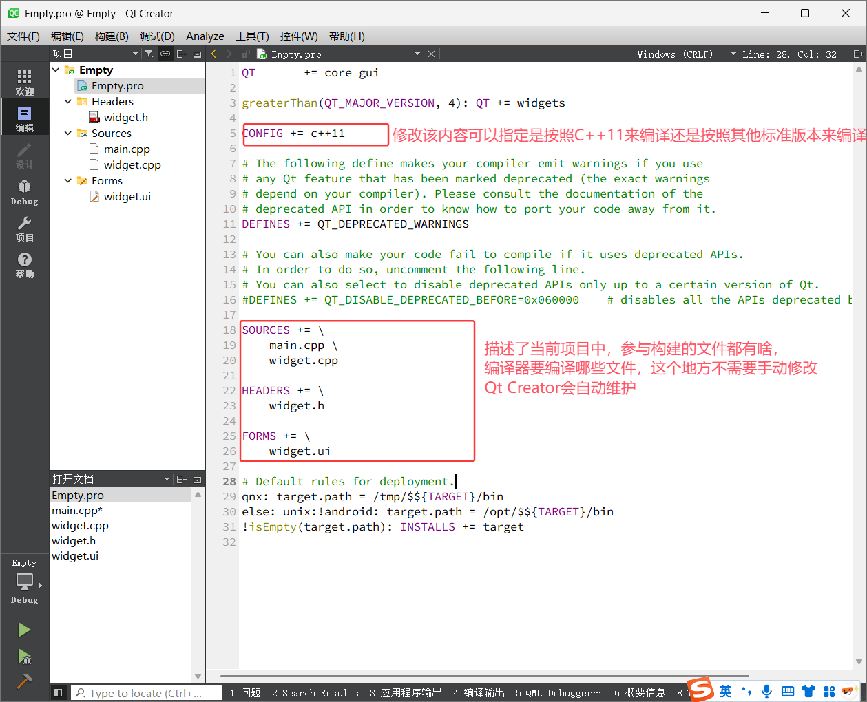
Task: Open the Empty Debug kit selector
Action: coord(25,582)
